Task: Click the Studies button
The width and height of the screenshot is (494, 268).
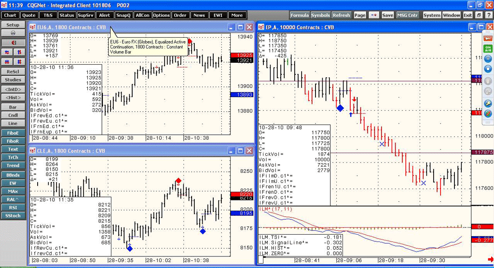Action: [13, 80]
